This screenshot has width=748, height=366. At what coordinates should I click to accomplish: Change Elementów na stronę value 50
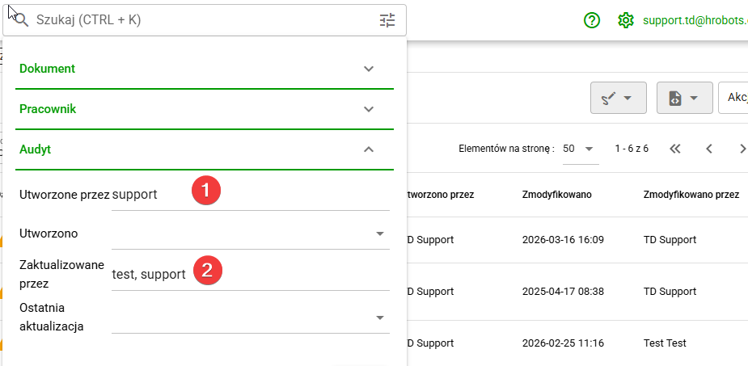pos(581,149)
